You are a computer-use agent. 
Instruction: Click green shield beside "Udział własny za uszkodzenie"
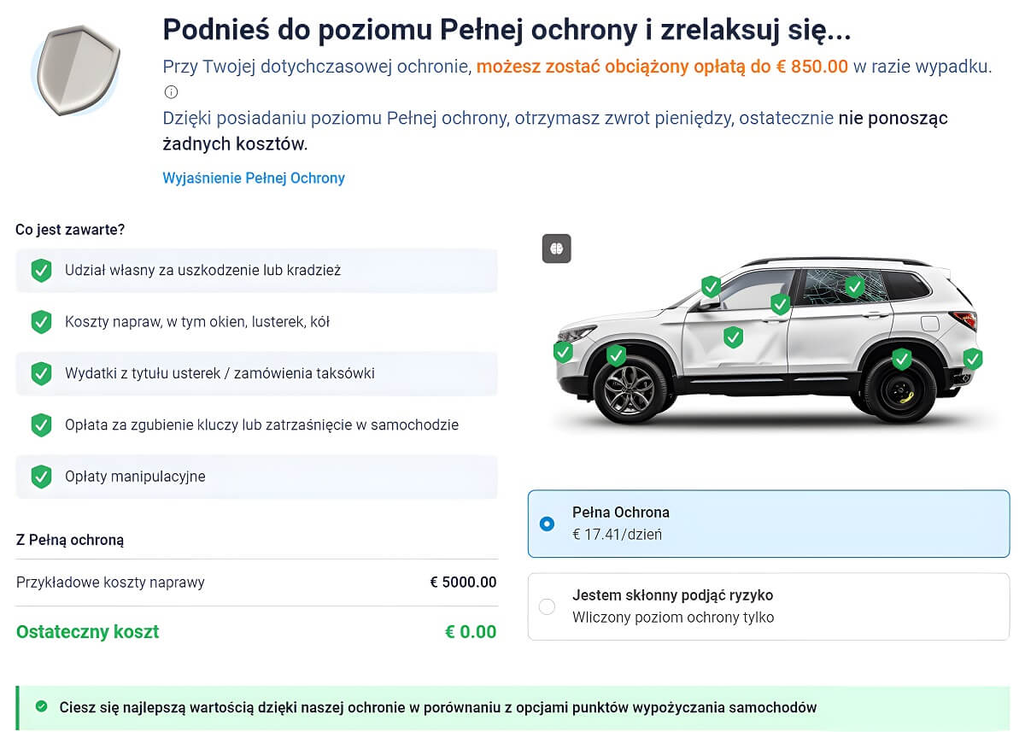pos(41,271)
